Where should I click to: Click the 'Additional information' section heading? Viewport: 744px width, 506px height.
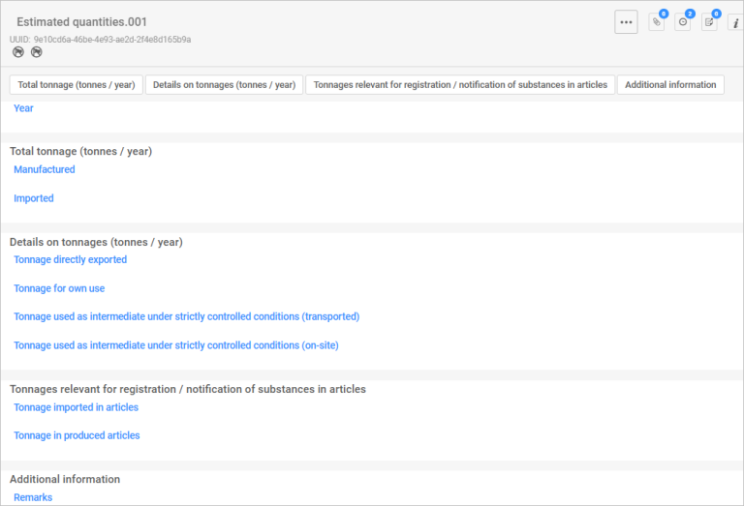click(x=65, y=479)
